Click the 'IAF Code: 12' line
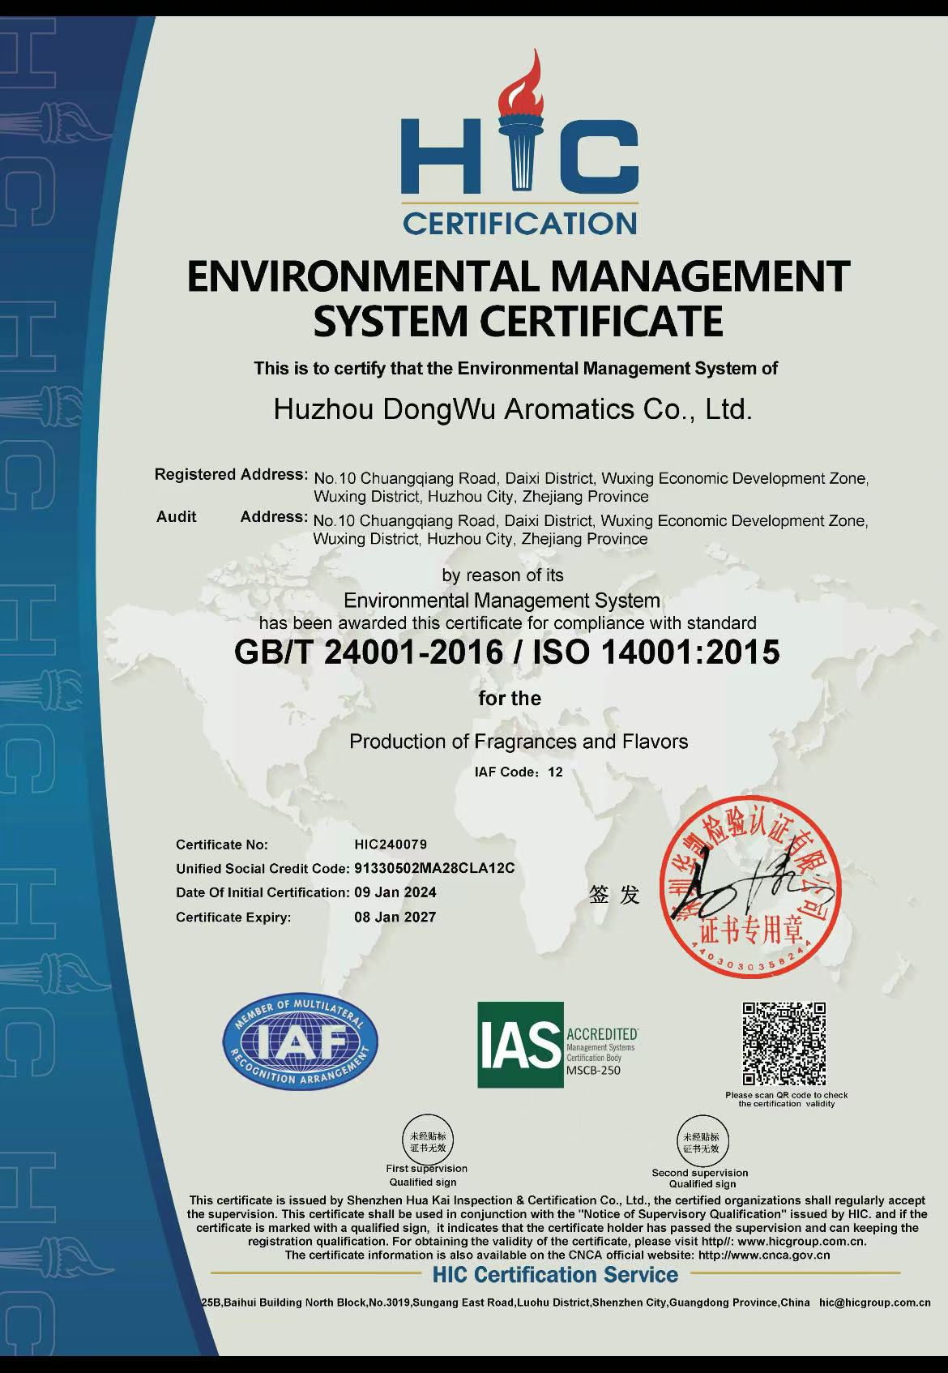The width and height of the screenshot is (948, 1373). point(519,772)
